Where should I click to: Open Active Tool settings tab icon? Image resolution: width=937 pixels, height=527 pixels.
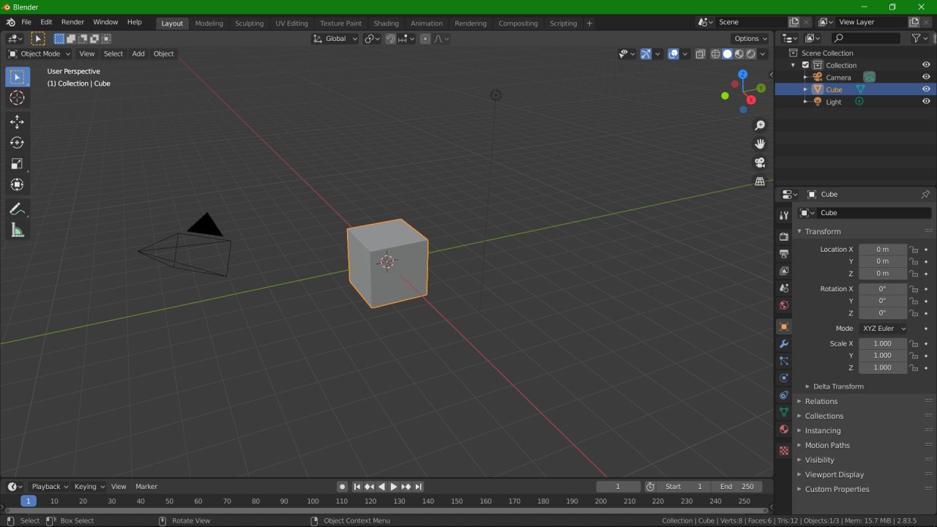(784, 215)
